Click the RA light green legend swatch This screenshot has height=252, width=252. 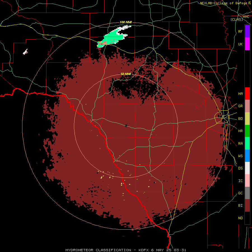[x=247, y=143]
